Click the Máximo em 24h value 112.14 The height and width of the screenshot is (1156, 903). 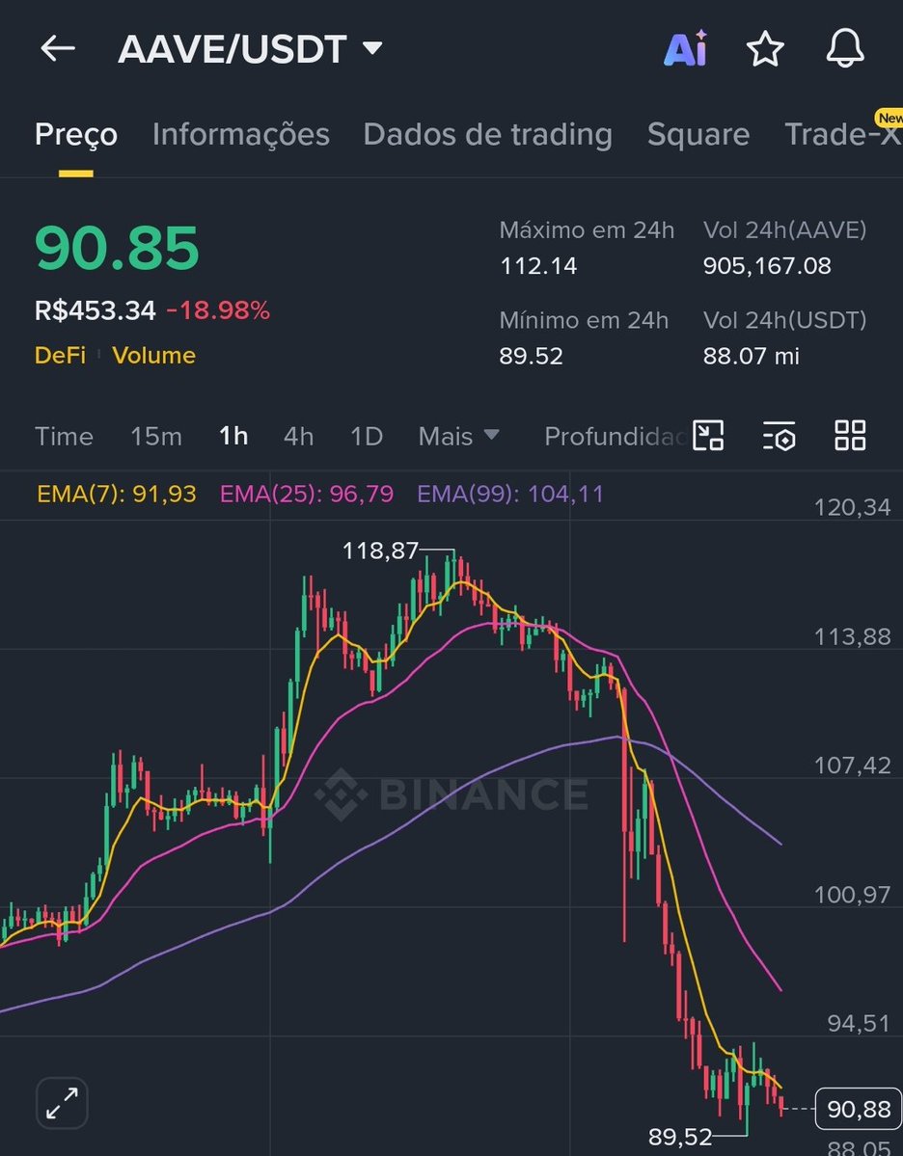click(x=538, y=265)
